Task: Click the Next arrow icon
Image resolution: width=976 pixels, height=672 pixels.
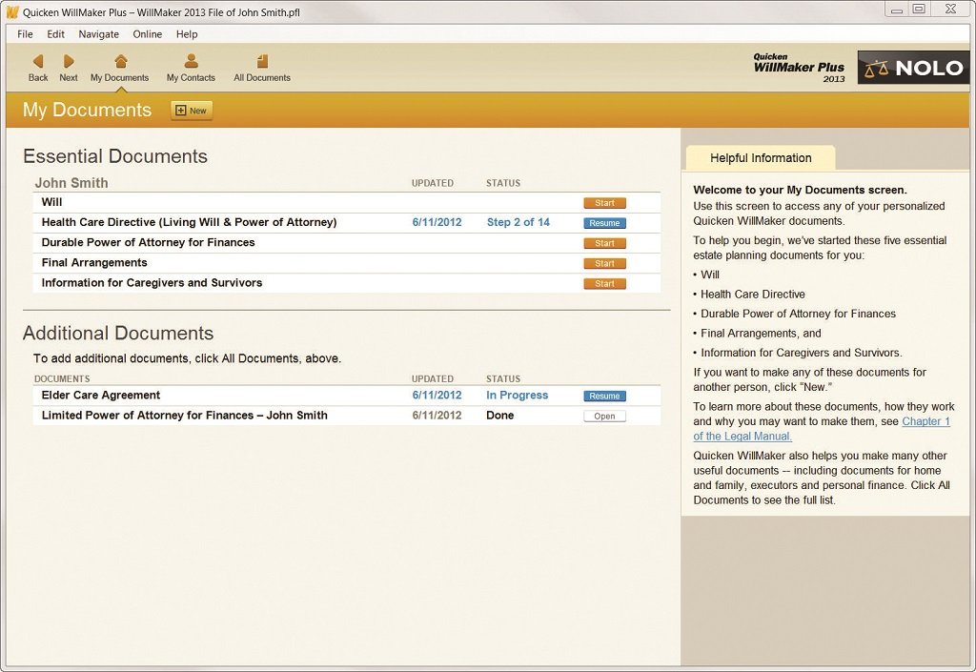Action: pyautogui.click(x=69, y=62)
